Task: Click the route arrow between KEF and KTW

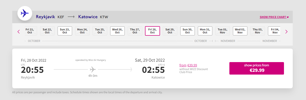Action: 71,17
